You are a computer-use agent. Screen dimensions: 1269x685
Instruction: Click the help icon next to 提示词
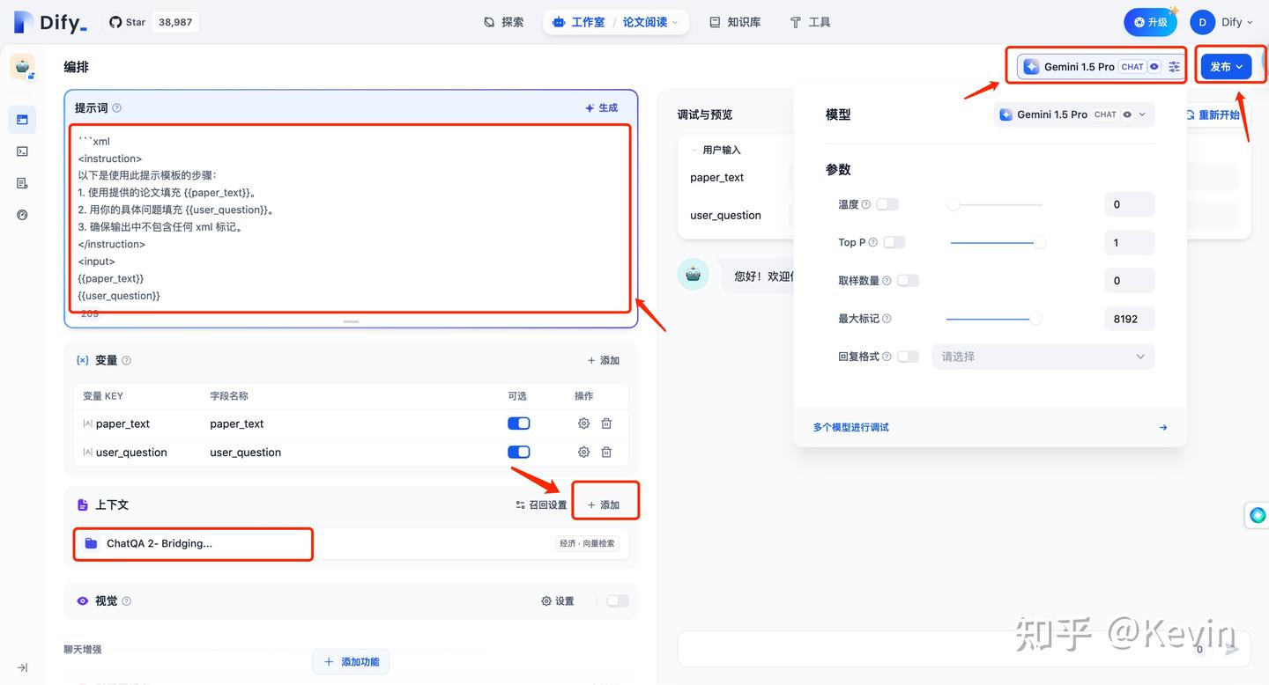click(x=116, y=108)
